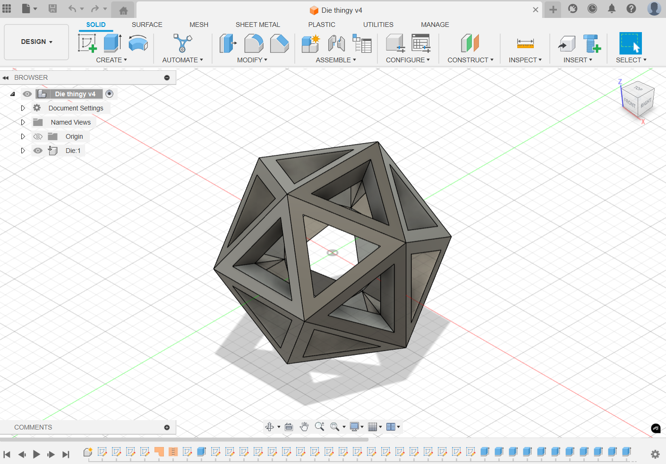
Task: Switch to the PLASTIC tab
Action: click(322, 25)
